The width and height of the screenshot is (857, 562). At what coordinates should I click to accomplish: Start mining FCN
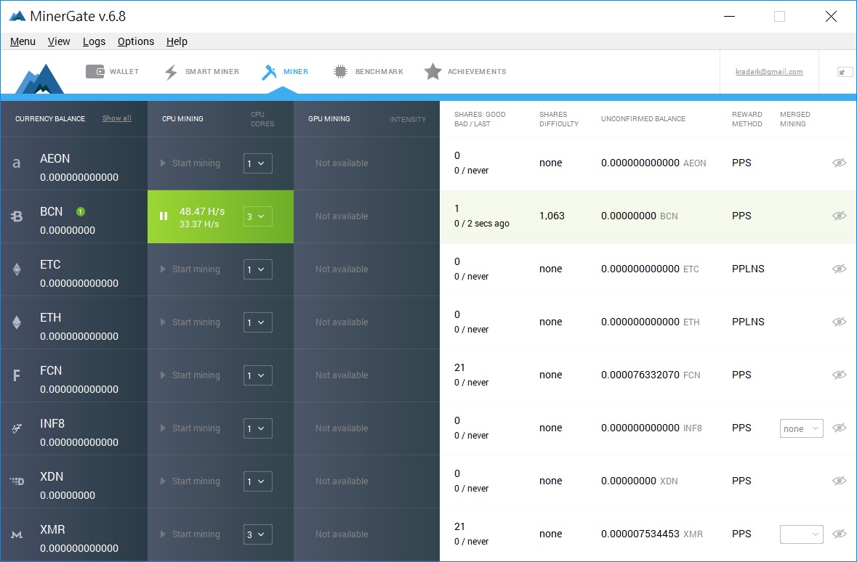(x=190, y=375)
